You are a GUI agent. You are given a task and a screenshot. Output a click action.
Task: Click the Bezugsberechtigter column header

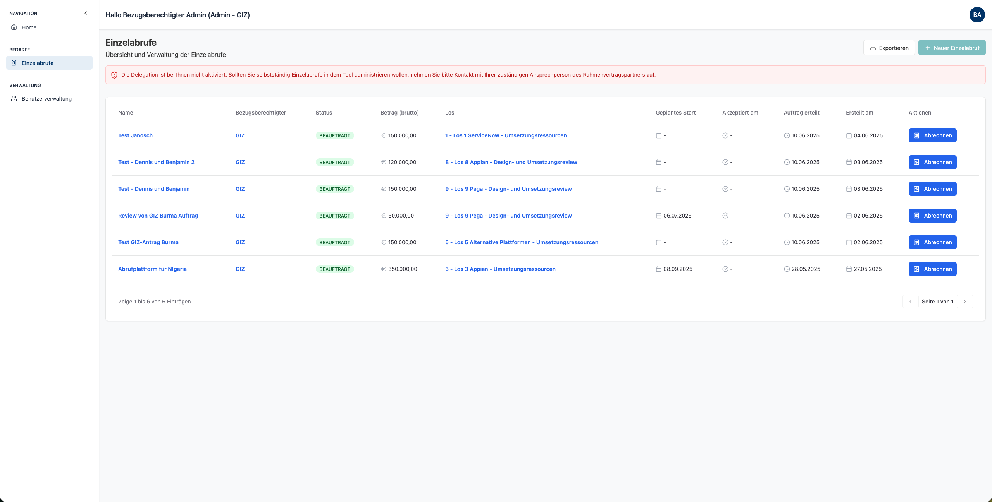click(x=261, y=113)
